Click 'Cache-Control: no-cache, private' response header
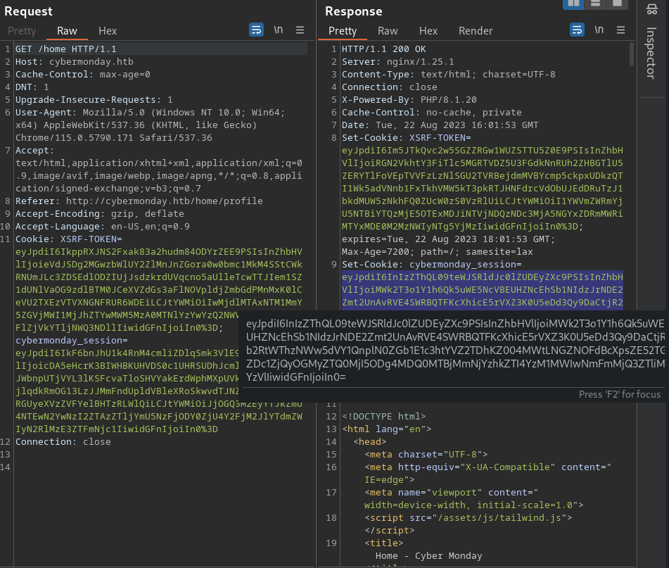 [432, 113]
